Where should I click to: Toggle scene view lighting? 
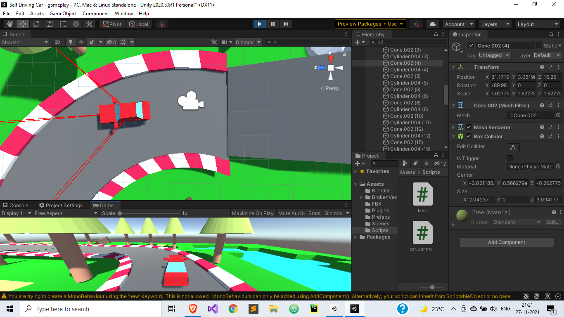(71, 42)
